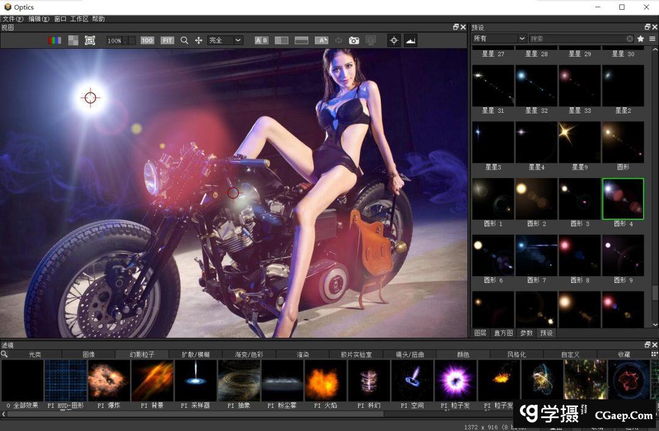The image size is (659, 431).
Task: Select the pan move tool
Action: [198, 40]
